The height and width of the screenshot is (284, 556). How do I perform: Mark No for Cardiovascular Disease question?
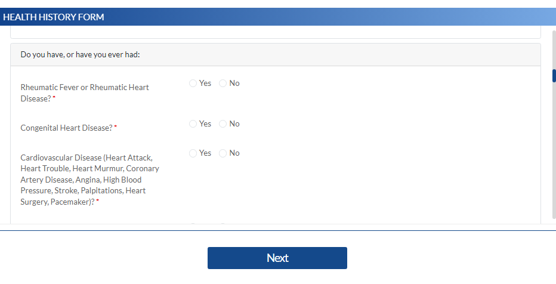click(x=223, y=153)
